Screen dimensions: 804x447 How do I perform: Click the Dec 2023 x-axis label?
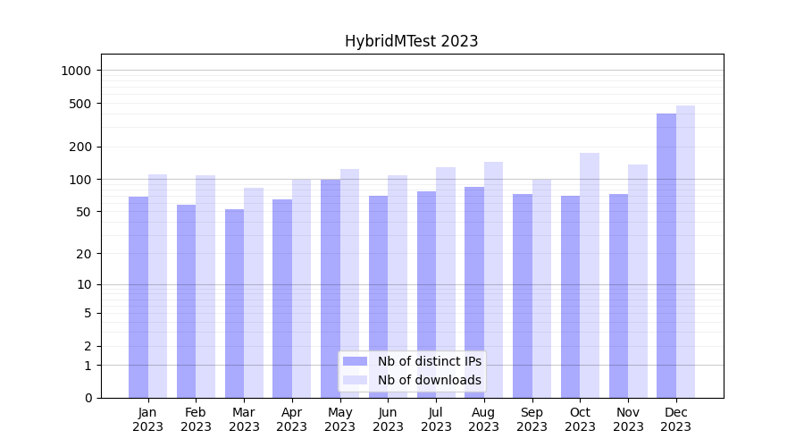tap(676, 419)
